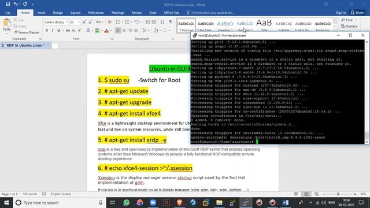Toggle show paragraph marks

point(171,22)
